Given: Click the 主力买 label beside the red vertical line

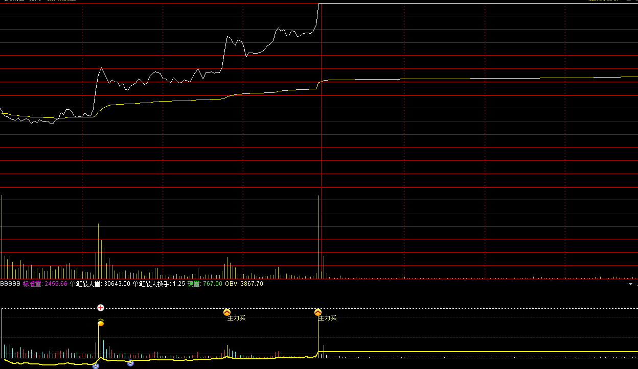Looking at the screenshot, I should [x=328, y=318].
